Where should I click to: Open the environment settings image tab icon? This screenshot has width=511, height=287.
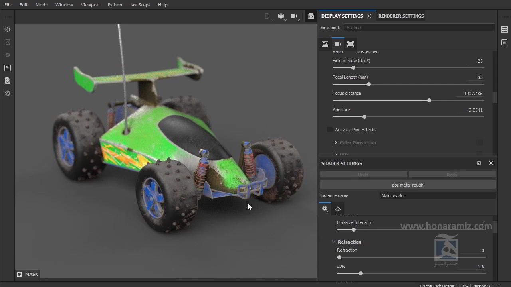pos(325,44)
